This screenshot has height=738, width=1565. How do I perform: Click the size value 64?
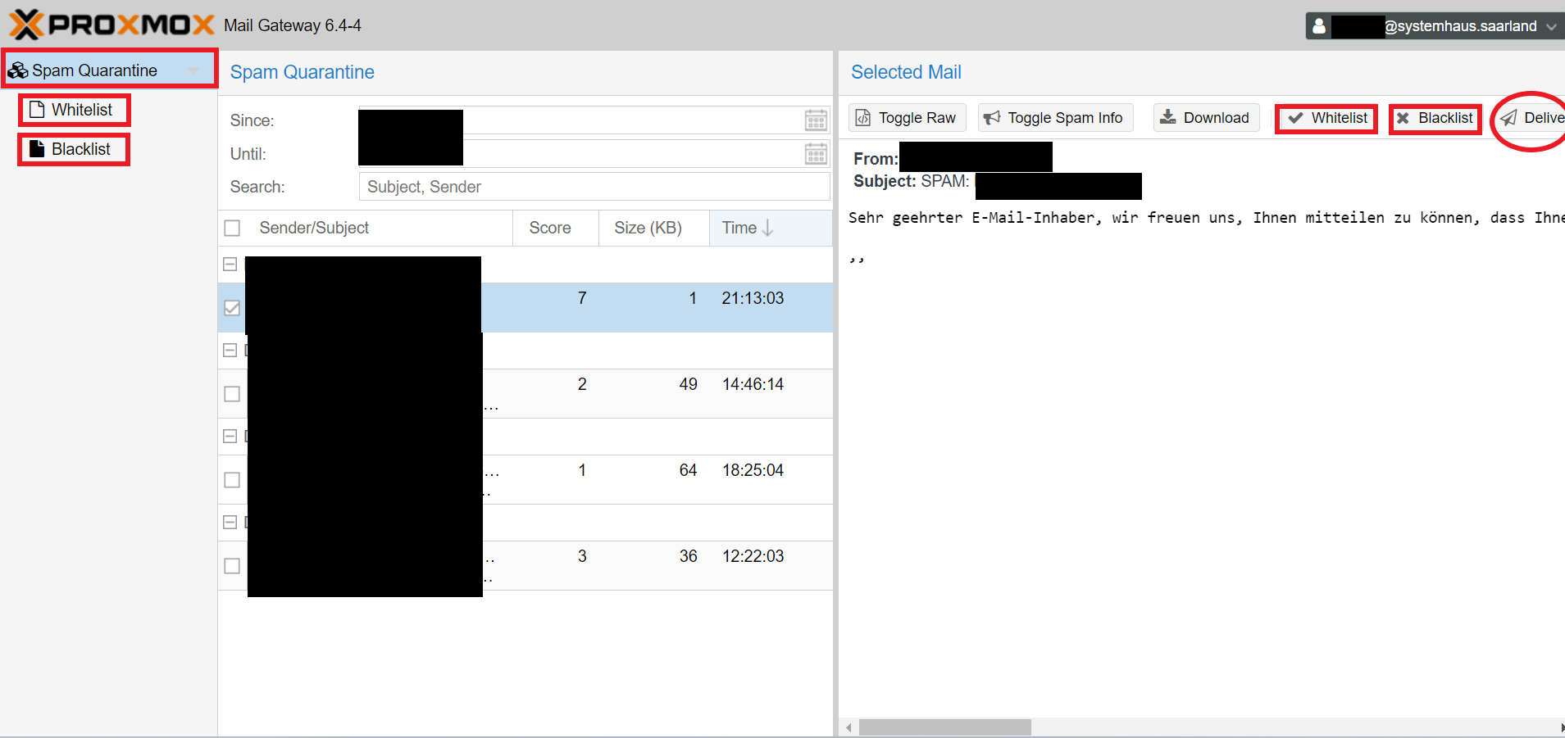point(688,470)
